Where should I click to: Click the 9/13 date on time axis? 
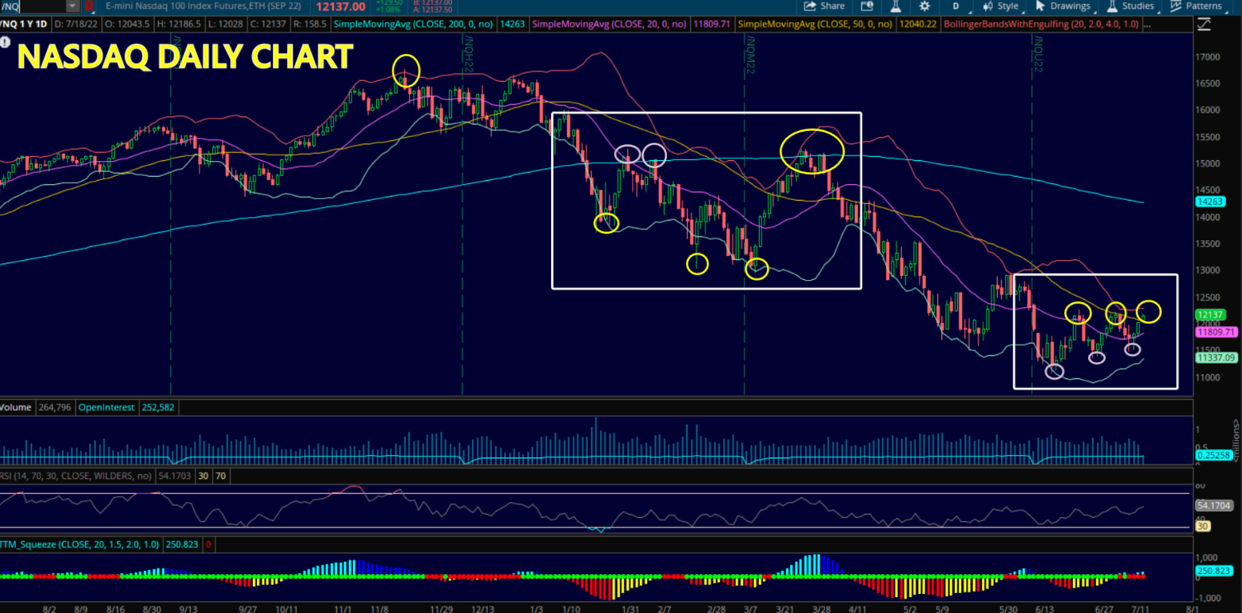point(188,607)
